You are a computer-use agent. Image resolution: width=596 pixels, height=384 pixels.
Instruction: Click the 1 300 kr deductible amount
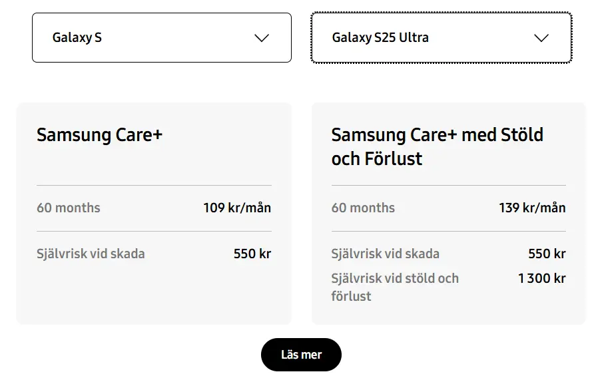(541, 278)
